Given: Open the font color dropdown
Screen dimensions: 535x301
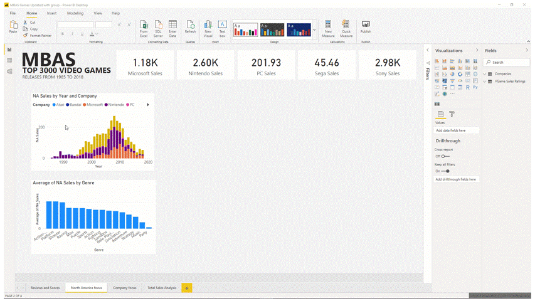Looking at the screenshot, I should pyautogui.click(x=97, y=34).
